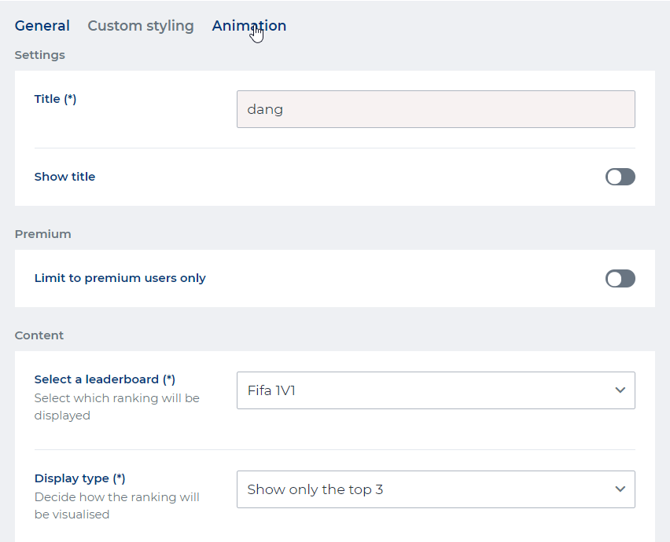Click the chevron arrow in Display type select
Image resolution: width=670 pixels, height=542 pixels.
pos(620,489)
